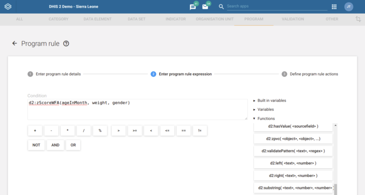Focus the Search apps field
This screenshot has width=365, height=195.
point(277,6)
